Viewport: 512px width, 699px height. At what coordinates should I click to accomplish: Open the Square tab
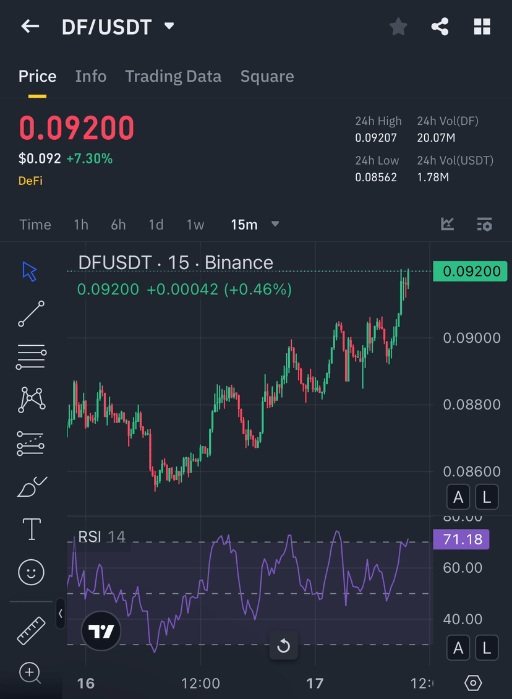[267, 76]
